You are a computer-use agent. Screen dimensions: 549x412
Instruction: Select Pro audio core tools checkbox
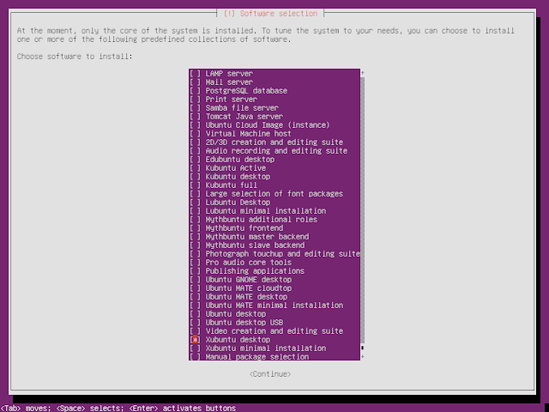pos(195,263)
